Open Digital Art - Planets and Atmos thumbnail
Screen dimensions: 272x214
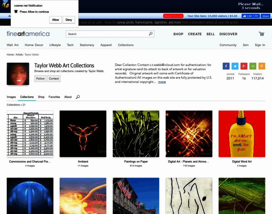pyautogui.click(x=189, y=134)
